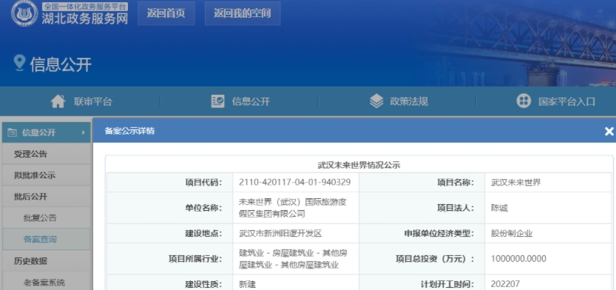The image size is (616, 290).
Task: Click the construction type value 新建
Action: (247, 284)
